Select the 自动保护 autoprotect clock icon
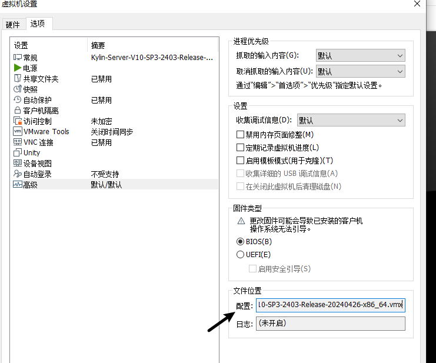Image resolution: width=436 pixels, height=363 pixels. click(18, 99)
